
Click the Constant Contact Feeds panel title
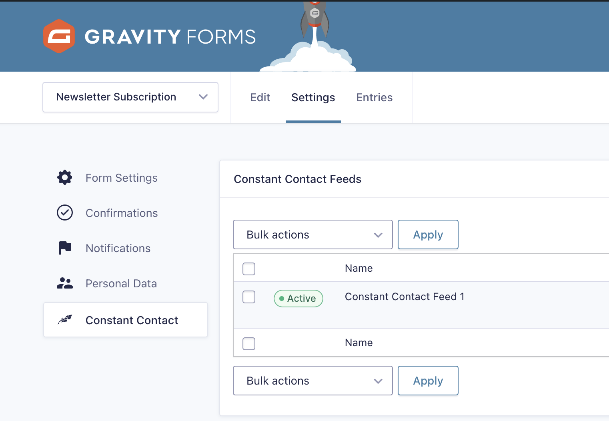297,179
